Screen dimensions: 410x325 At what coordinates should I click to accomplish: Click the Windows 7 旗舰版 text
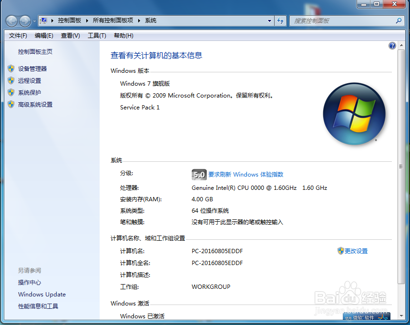point(145,84)
